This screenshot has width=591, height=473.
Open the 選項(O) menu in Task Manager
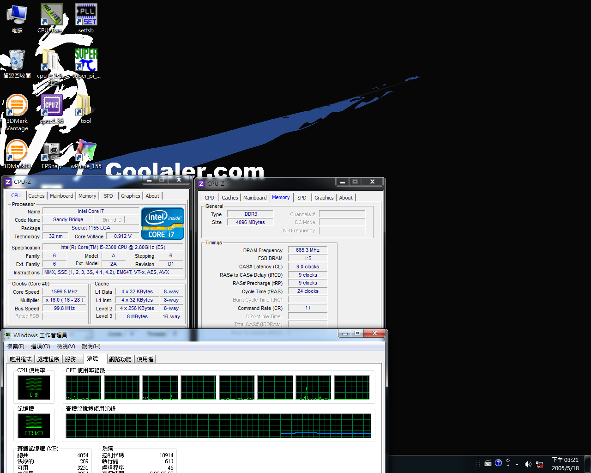(41, 346)
